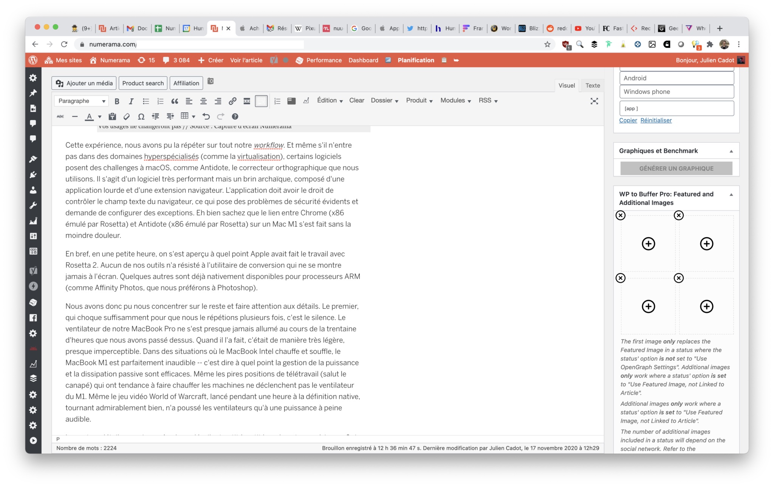Screen dimensions: 774x487
Task: Click the WordPress logo in admin bar
Action: pos(33,60)
